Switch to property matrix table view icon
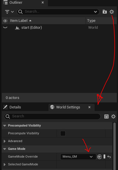 (x=106, y=116)
